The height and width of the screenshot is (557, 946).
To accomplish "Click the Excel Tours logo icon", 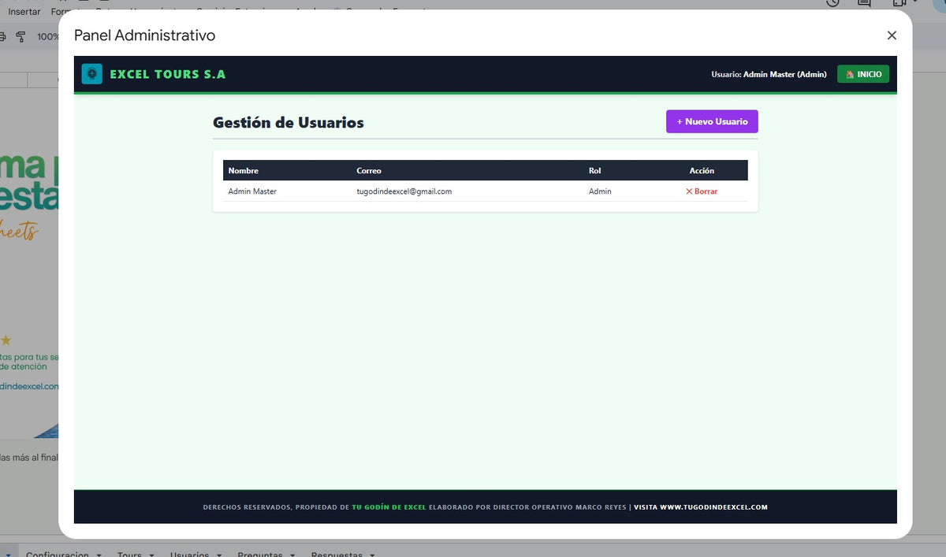I will pyautogui.click(x=92, y=74).
